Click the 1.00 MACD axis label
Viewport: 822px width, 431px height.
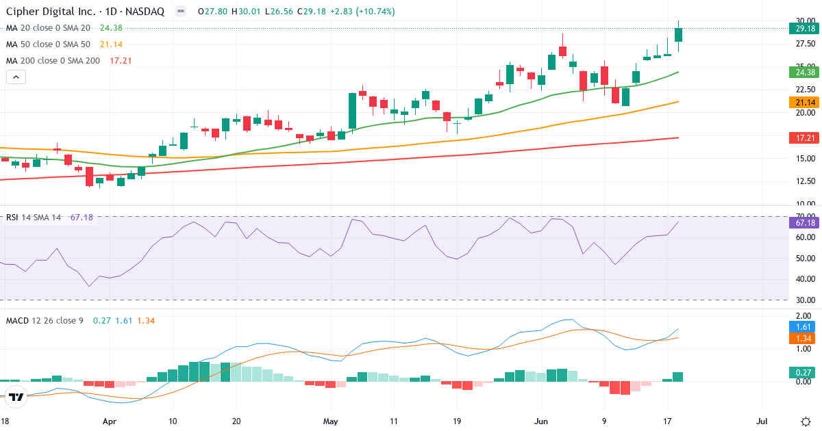[804, 349]
